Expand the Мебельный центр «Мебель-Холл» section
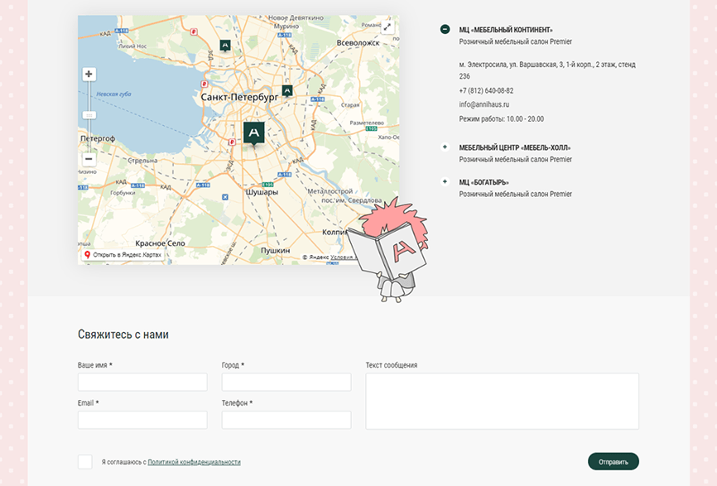 [x=445, y=147]
